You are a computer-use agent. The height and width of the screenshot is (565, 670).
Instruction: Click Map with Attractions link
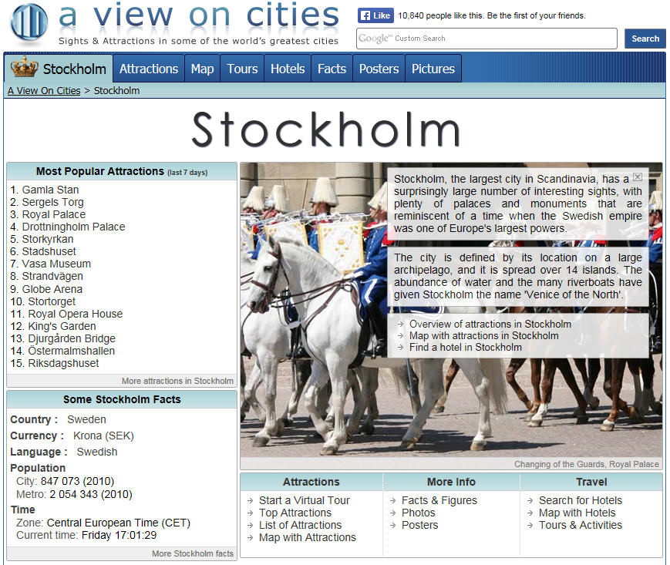pos(307,537)
